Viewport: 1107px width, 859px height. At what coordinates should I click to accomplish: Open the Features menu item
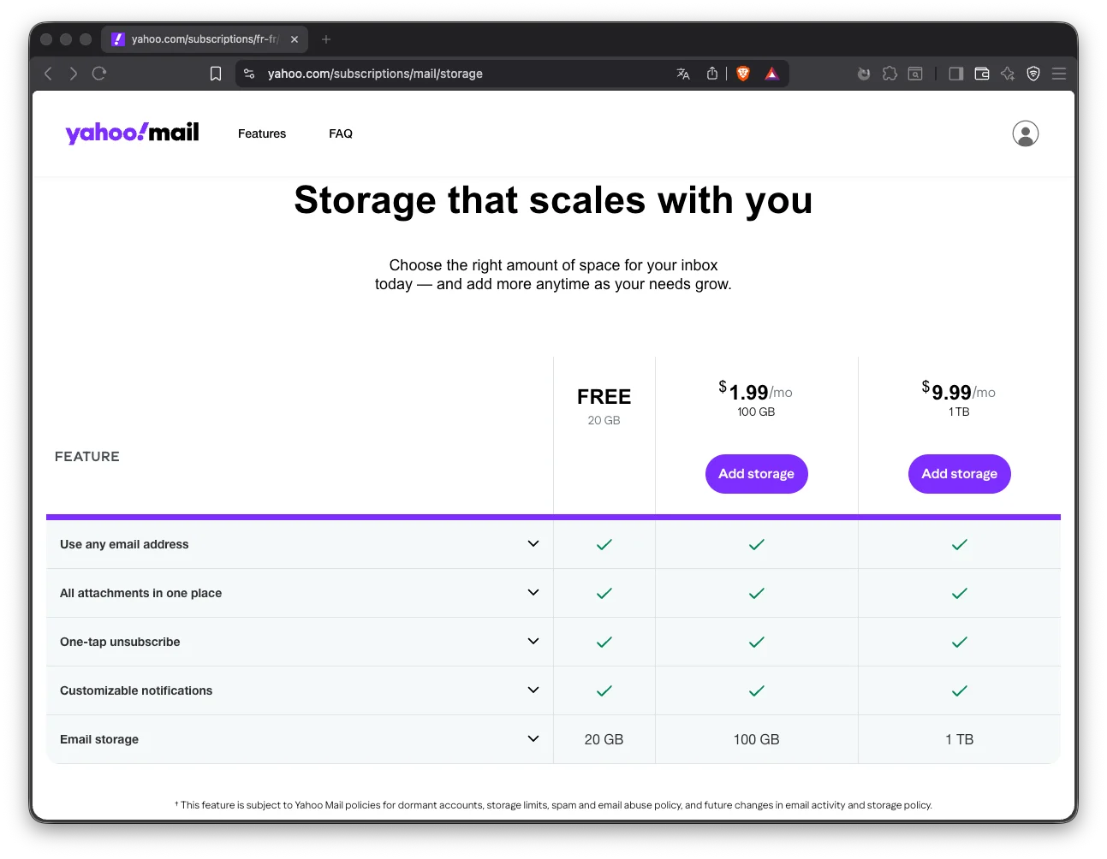pos(262,133)
